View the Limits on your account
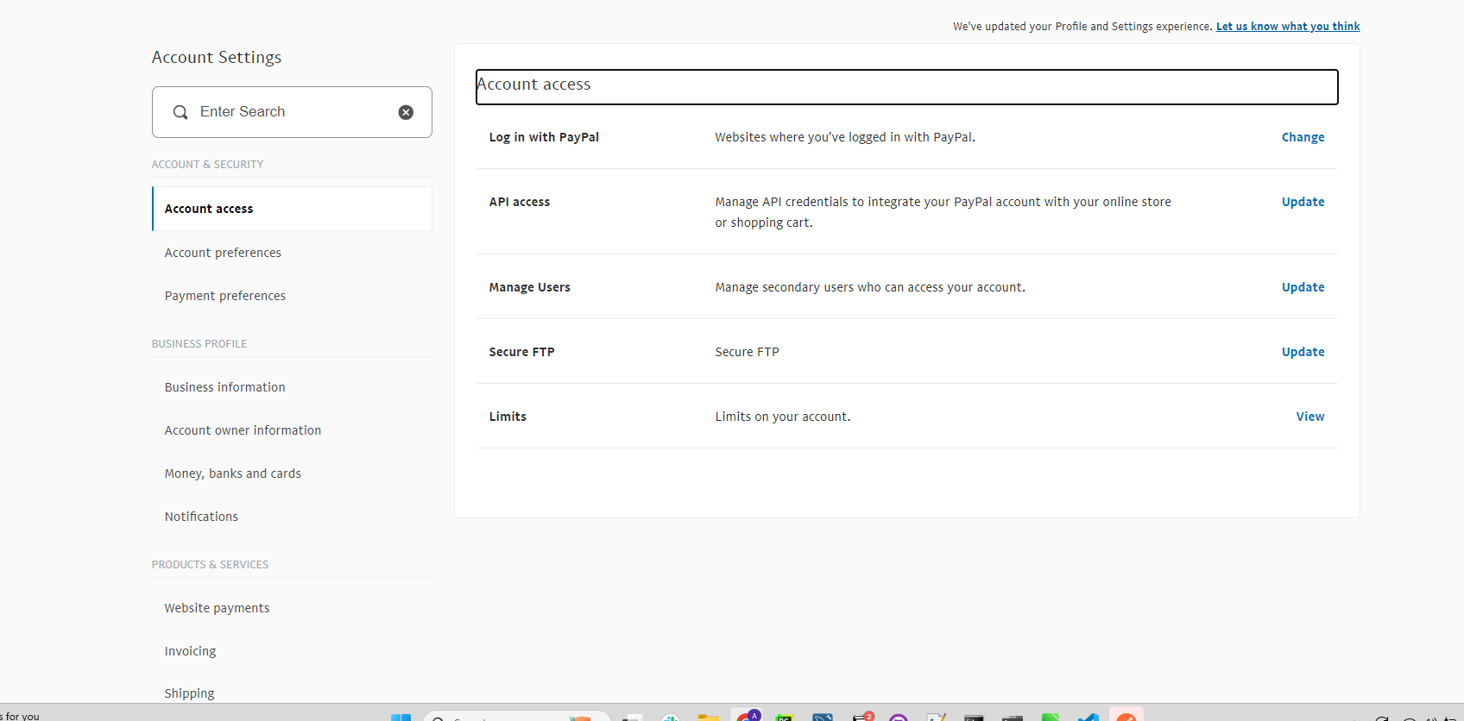This screenshot has width=1464, height=721. pyautogui.click(x=1309, y=417)
